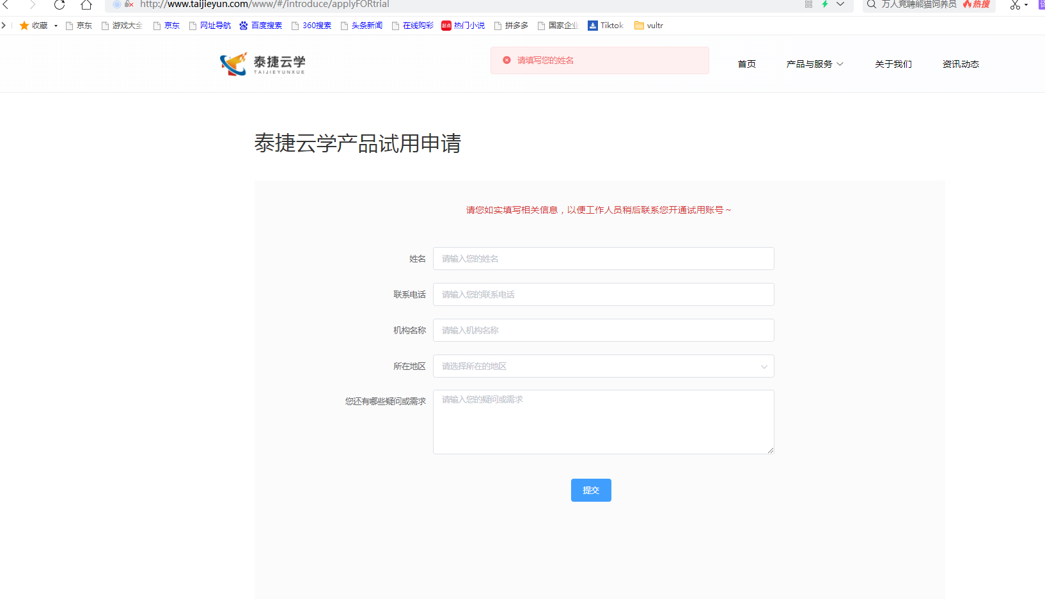Focus the 联系电话 input field
The image size is (1045, 599).
tap(604, 294)
